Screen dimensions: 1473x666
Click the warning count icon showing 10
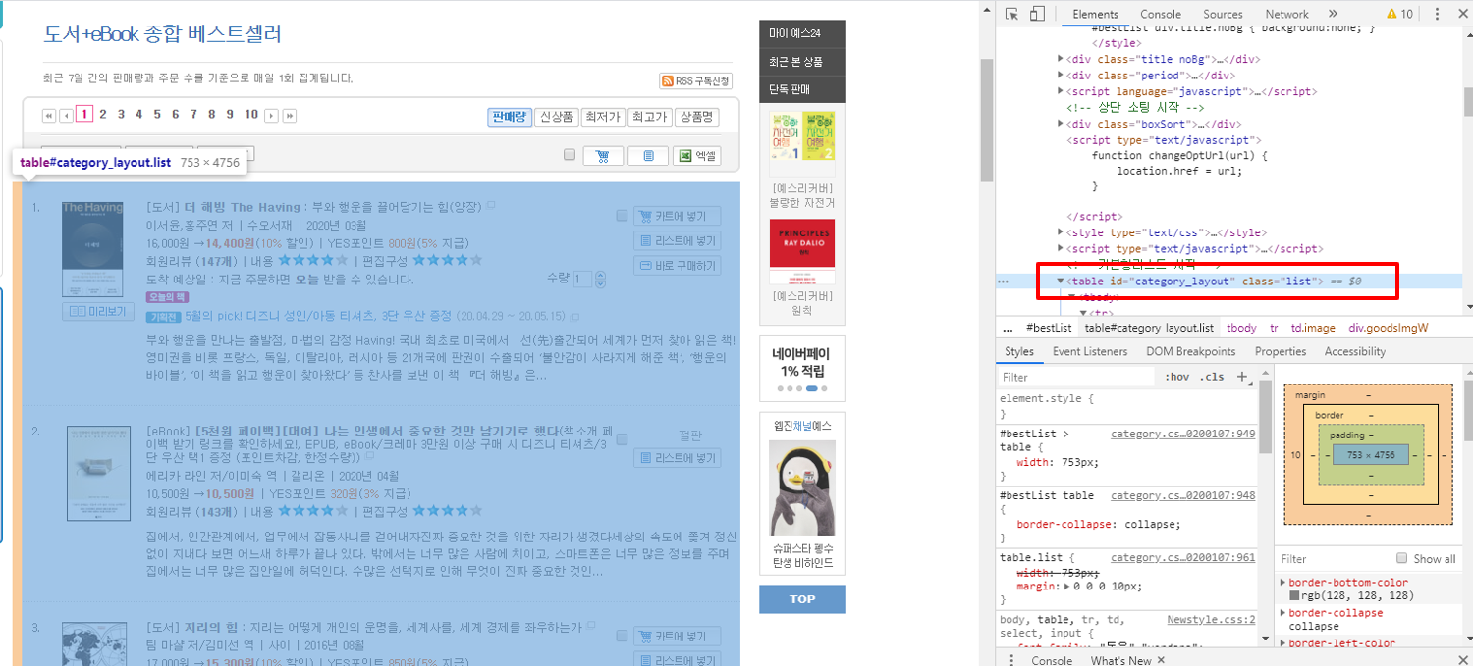[1399, 14]
